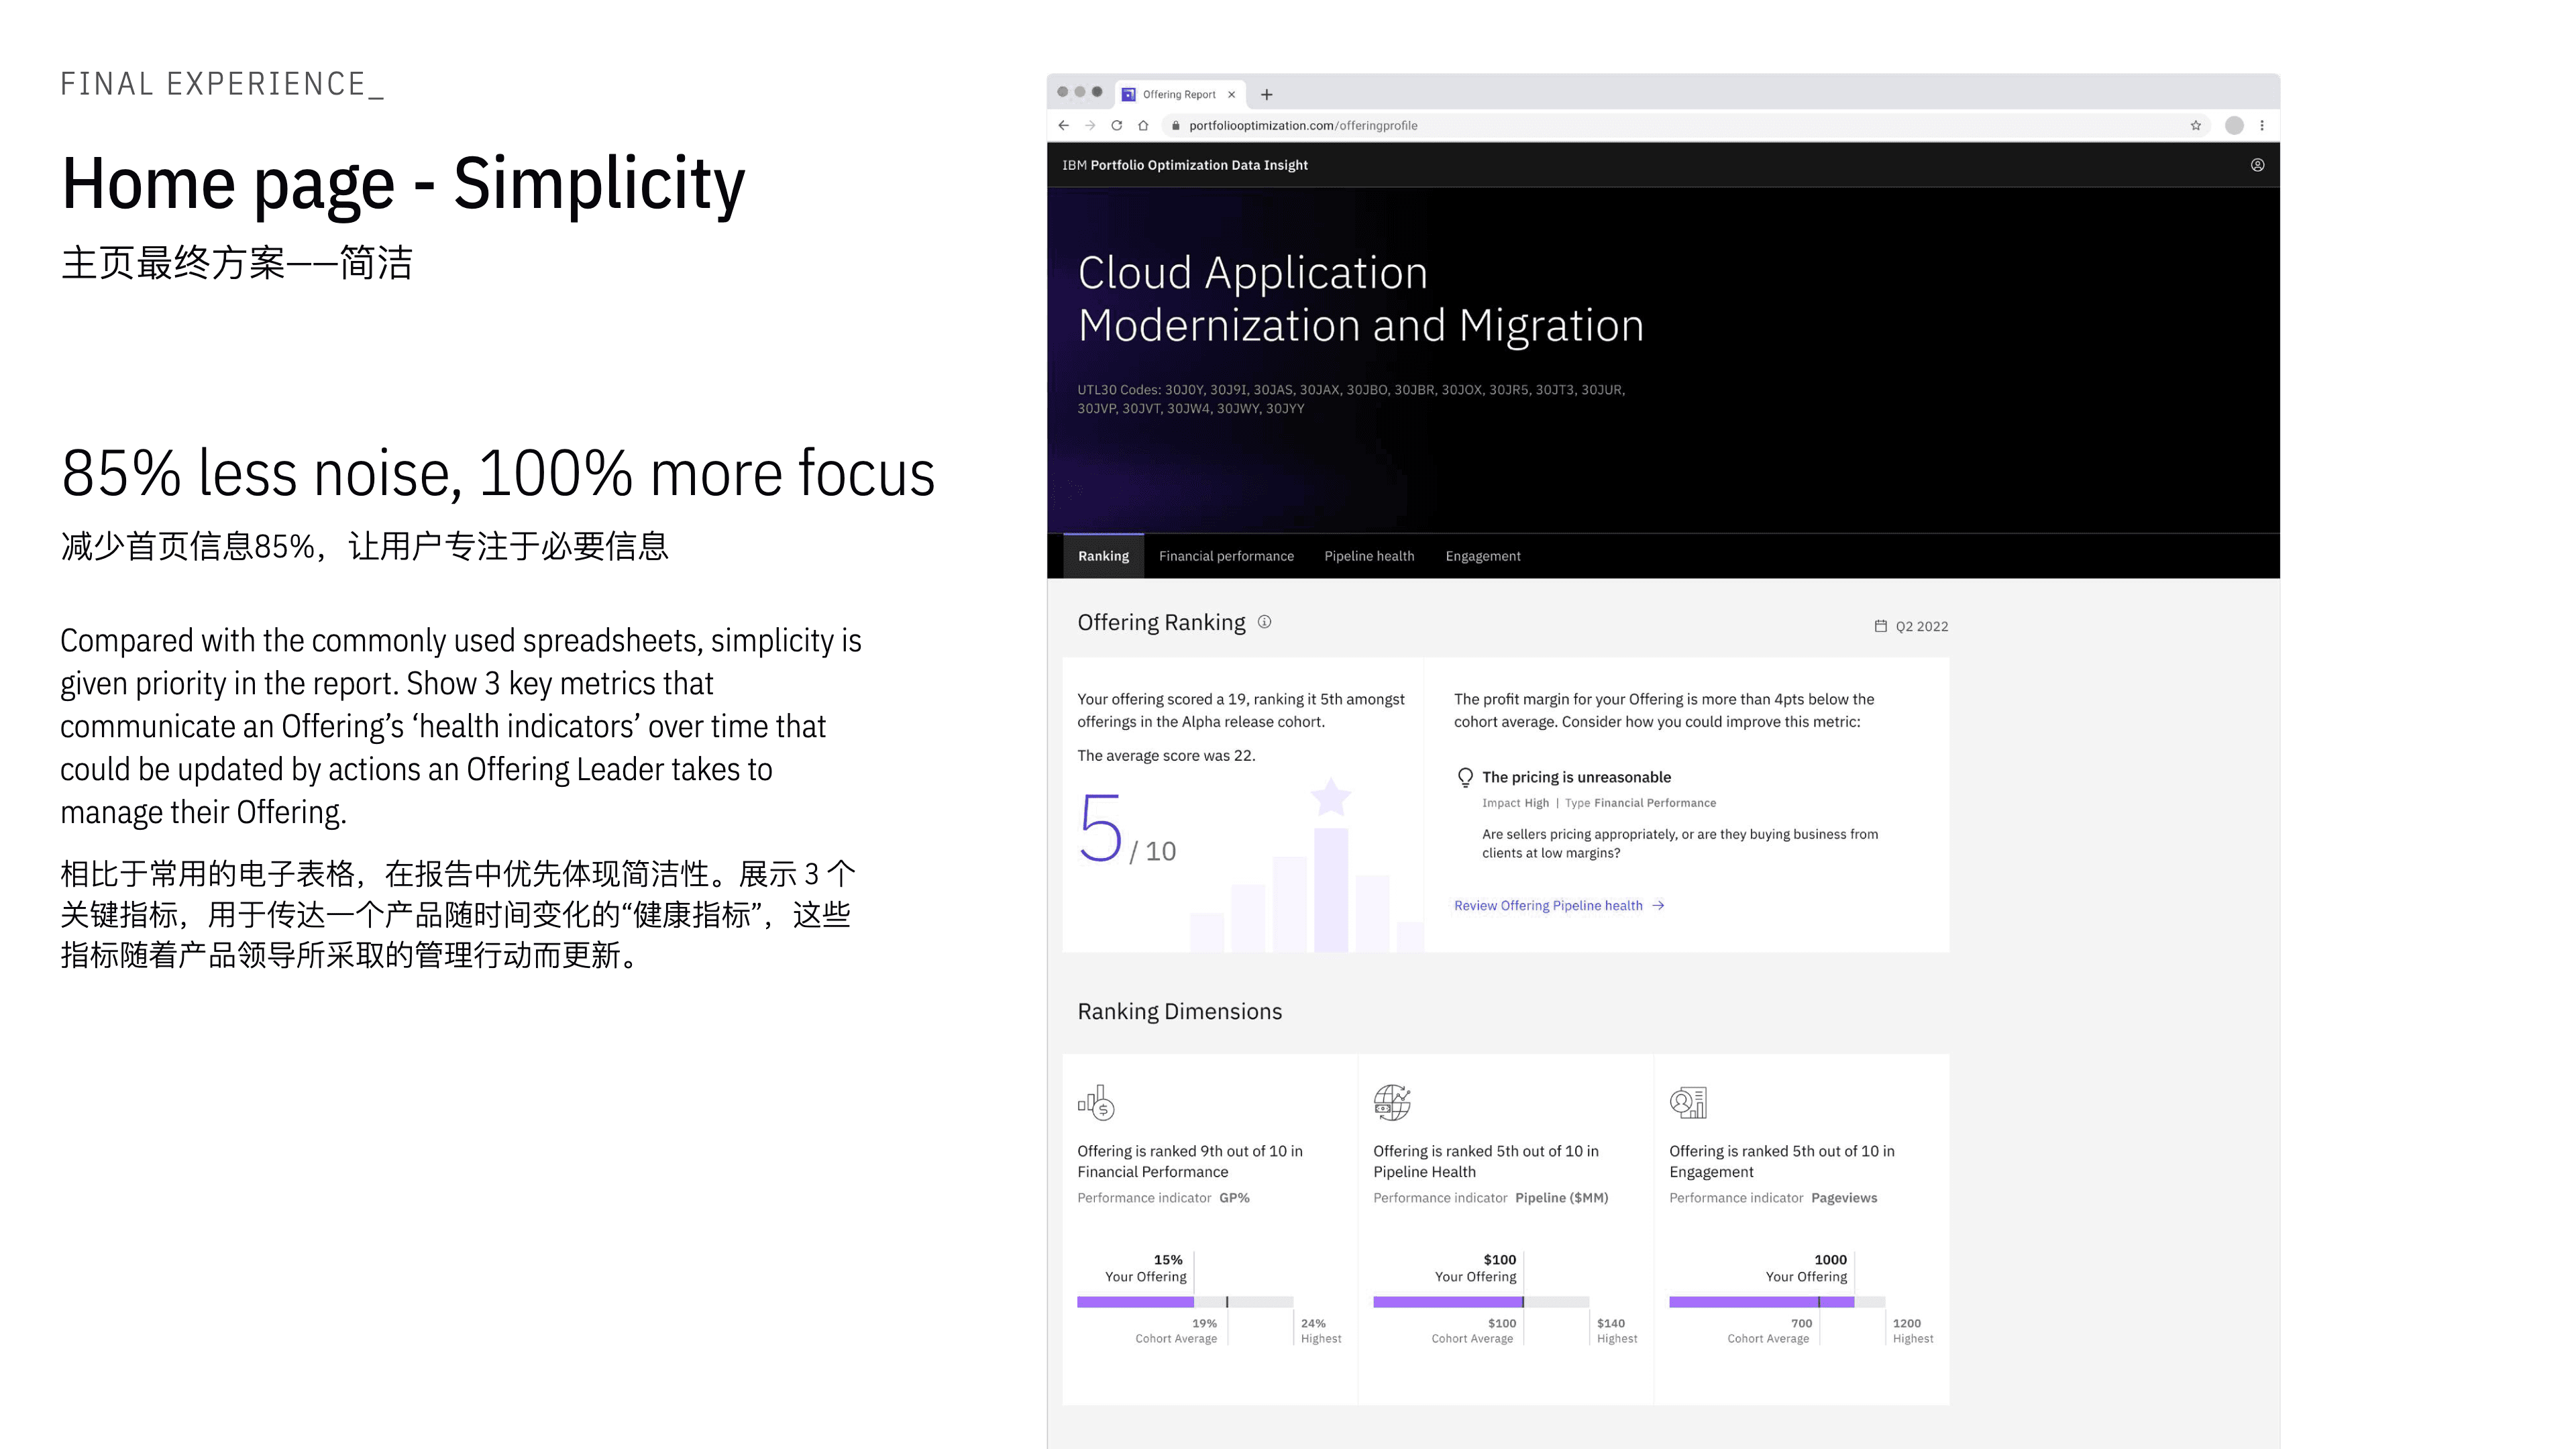Image resolution: width=2576 pixels, height=1449 pixels.
Task: Click the '19% Cohort Average' value
Action: coord(1176,1330)
